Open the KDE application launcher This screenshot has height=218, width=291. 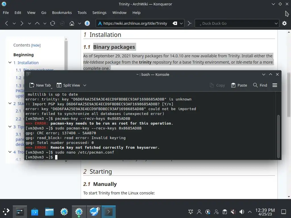pyautogui.click(x=6, y=211)
